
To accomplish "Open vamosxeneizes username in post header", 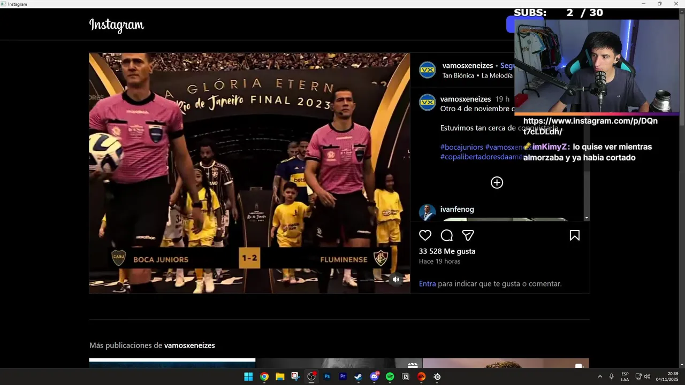I will 468,66.
